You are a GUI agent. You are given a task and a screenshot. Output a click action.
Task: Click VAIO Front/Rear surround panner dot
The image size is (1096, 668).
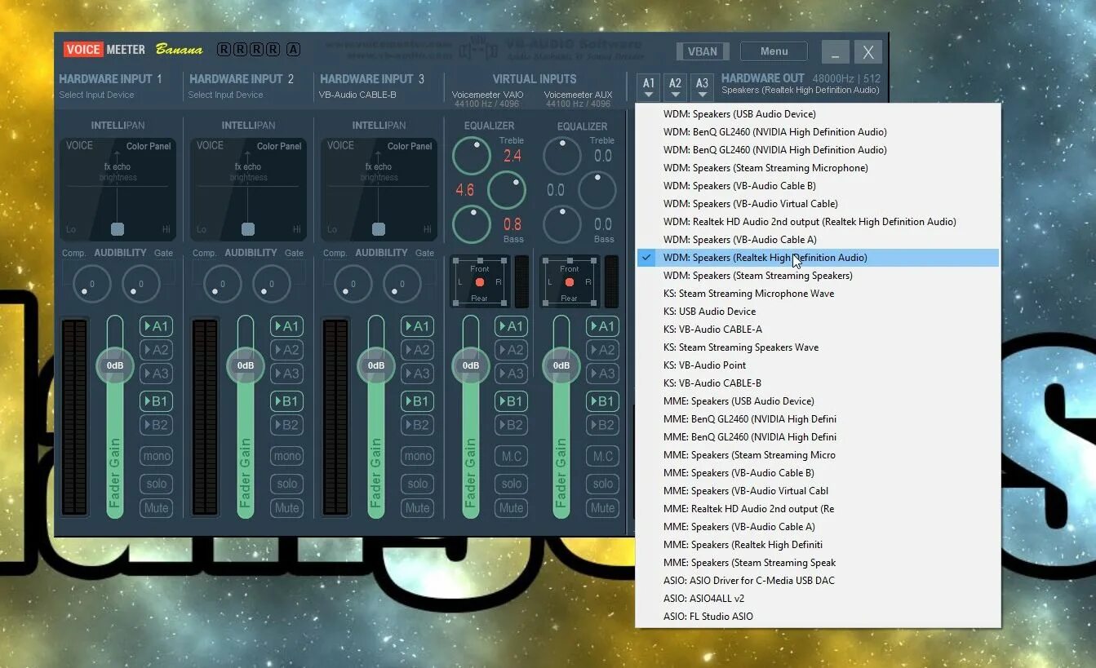[x=480, y=282]
